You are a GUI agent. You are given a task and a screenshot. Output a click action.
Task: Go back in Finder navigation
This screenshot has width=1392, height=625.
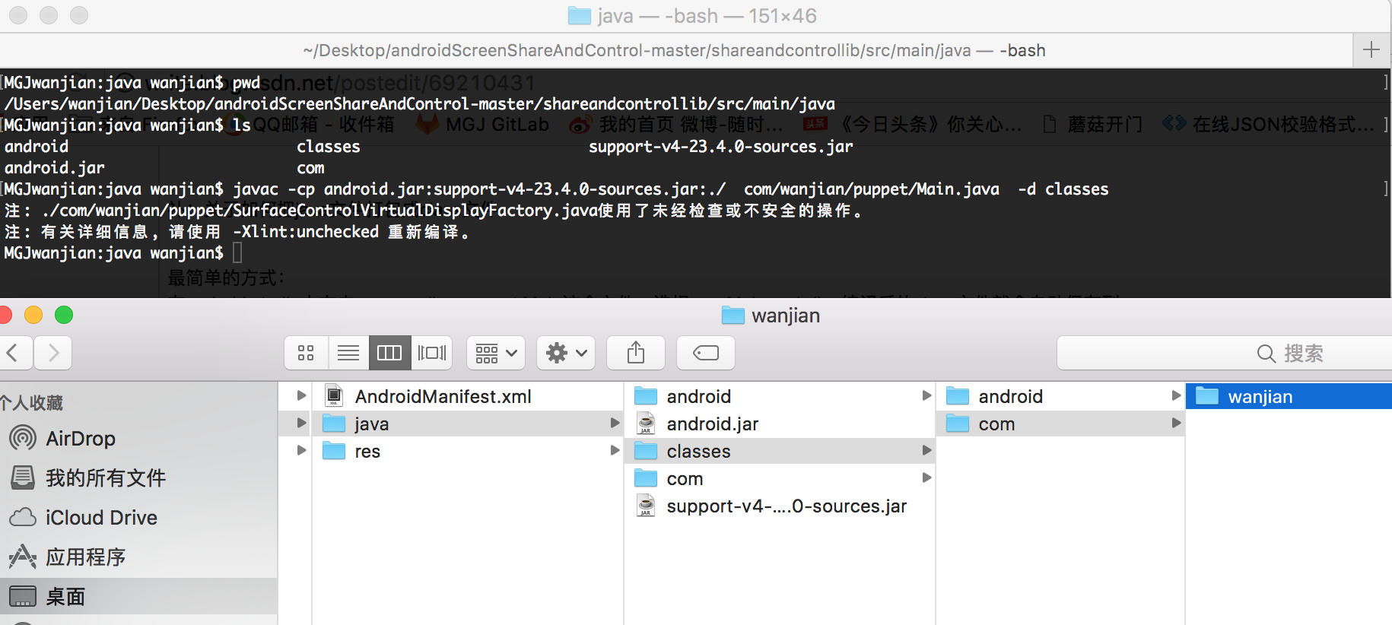point(14,353)
